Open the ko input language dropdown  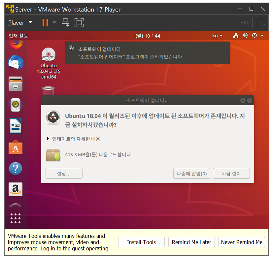pos(218,36)
